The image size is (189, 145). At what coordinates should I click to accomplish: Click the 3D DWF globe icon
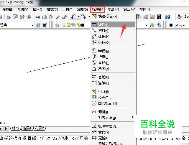[29, 17]
